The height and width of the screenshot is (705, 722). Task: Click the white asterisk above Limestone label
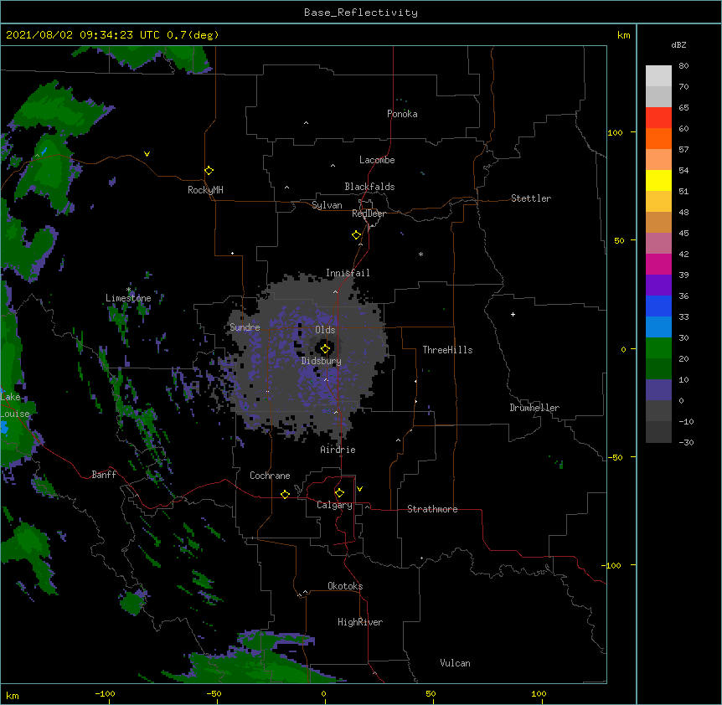coord(128,290)
